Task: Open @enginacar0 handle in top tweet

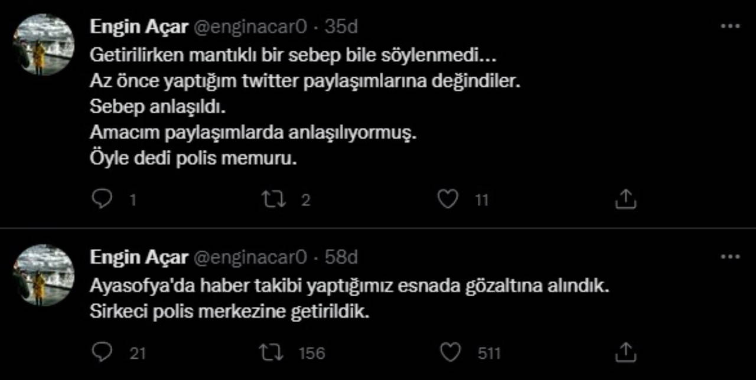Action: 250,27
